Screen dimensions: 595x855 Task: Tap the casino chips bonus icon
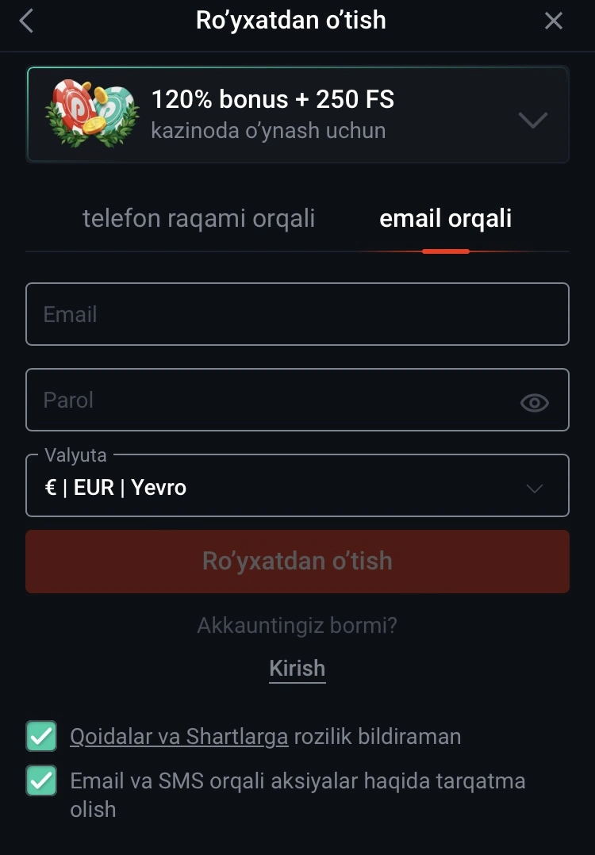click(x=91, y=113)
